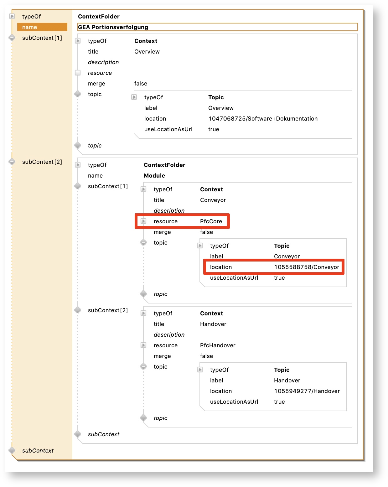This screenshot has height=487, width=388.
Task: Click the useLocationAsUrl true value for Handover
Action: (x=279, y=402)
